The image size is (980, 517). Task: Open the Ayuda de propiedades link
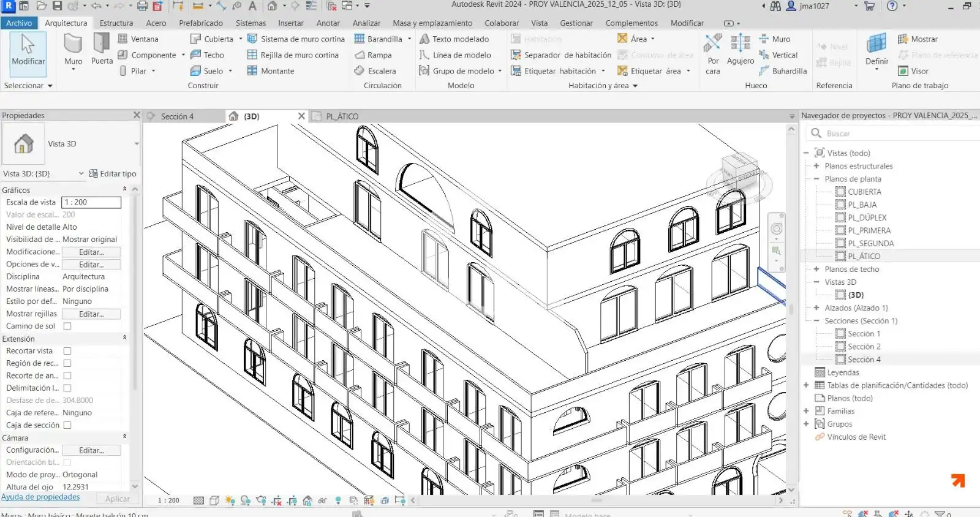pyautogui.click(x=40, y=497)
